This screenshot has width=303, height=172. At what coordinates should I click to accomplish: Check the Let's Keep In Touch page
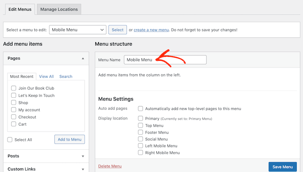[13, 95]
